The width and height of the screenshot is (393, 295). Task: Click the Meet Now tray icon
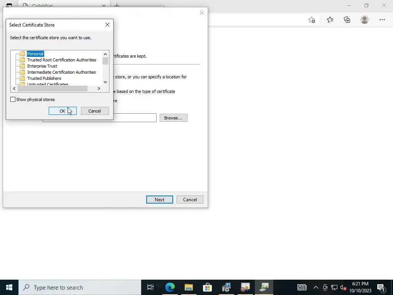coord(325,287)
